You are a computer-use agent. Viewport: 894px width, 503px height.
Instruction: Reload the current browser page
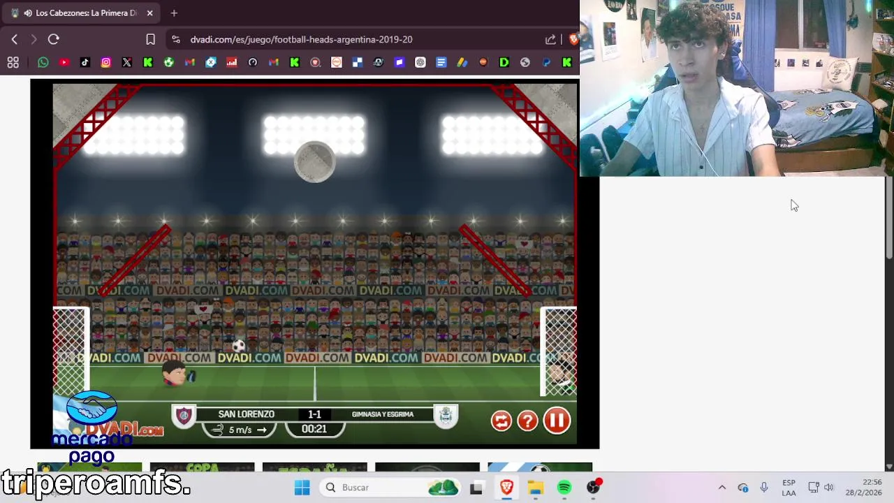54,40
